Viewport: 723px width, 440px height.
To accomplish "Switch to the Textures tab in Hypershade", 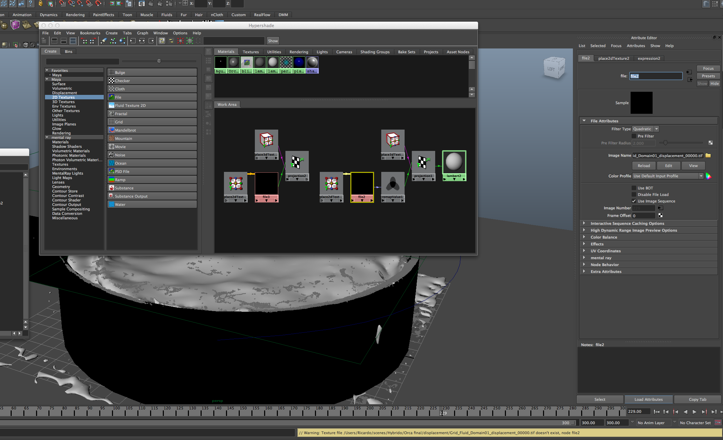I will [x=251, y=52].
